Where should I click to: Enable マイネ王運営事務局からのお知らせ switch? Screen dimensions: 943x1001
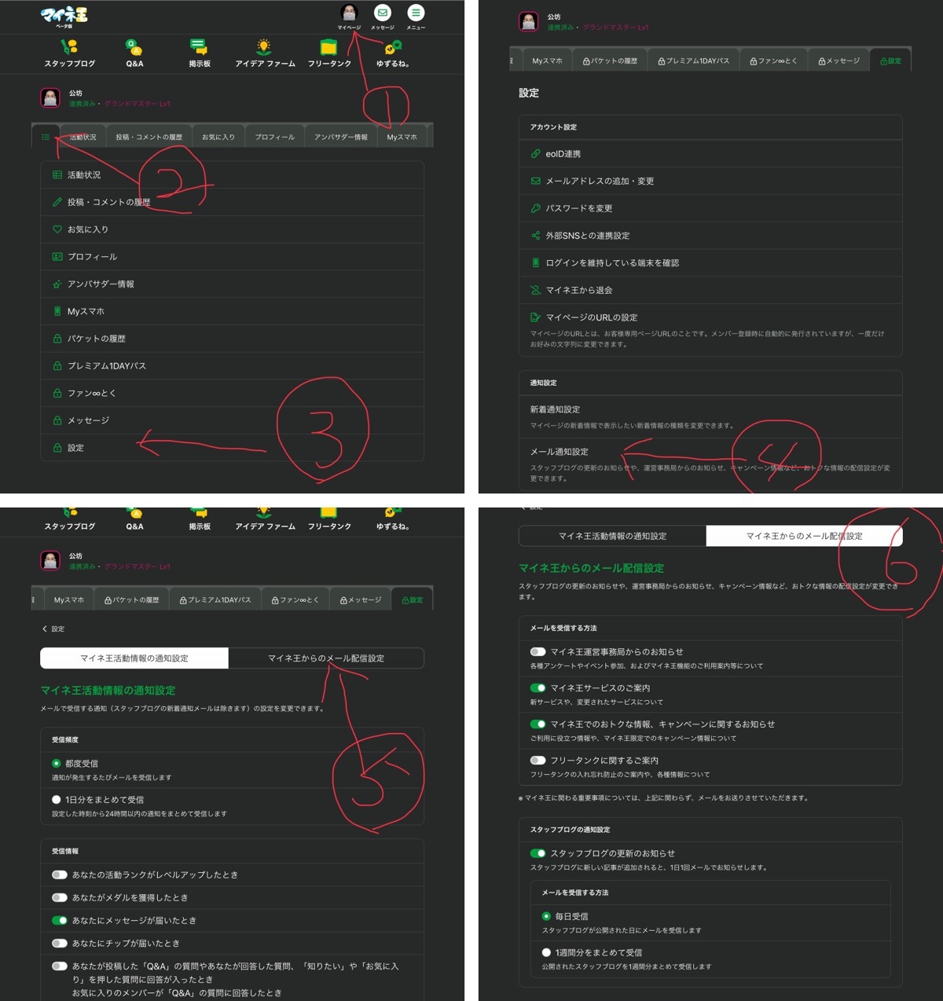[538, 651]
